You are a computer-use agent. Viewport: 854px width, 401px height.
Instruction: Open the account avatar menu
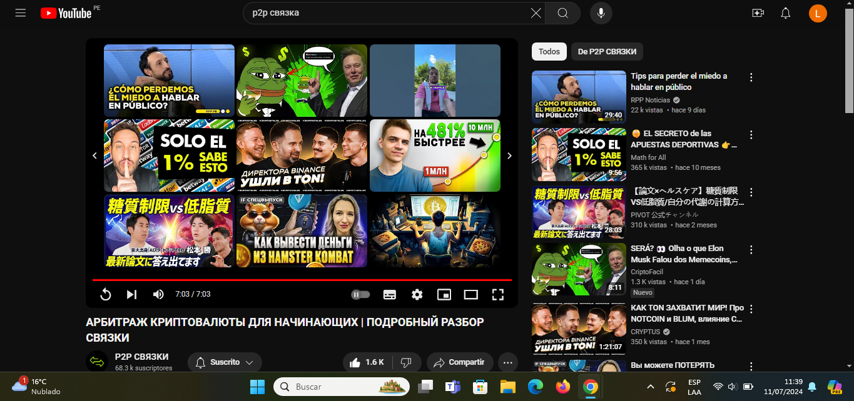click(818, 13)
